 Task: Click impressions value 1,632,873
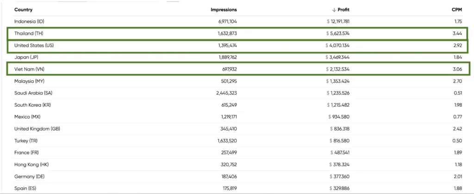(227, 34)
